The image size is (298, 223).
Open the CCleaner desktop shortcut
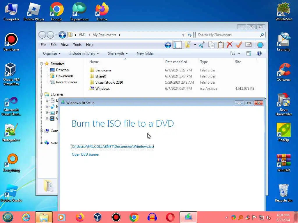tap(283, 72)
